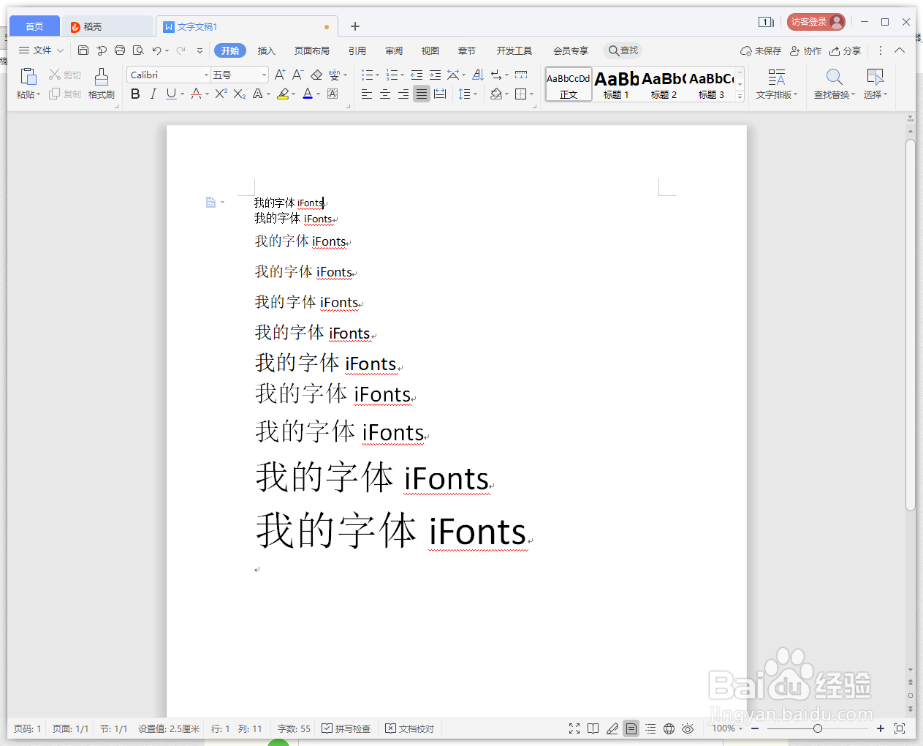
Task: Toggle eye protection mode icon
Action: (x=688, y=728)
